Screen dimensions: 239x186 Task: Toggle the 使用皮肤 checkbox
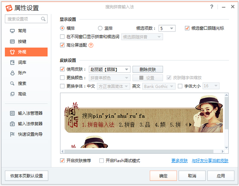[x=62, y=69]
